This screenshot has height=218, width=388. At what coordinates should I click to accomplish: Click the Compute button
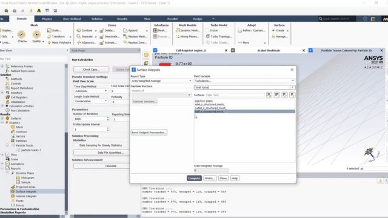[x=194, y=178]
